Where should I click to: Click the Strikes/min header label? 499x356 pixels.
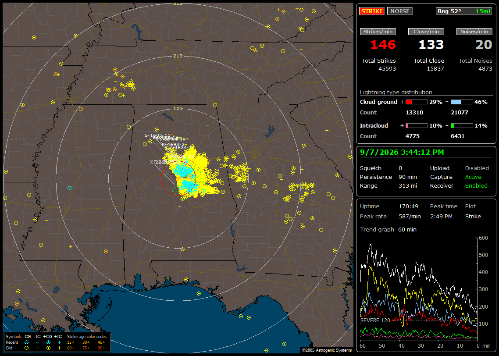[378, 32]
